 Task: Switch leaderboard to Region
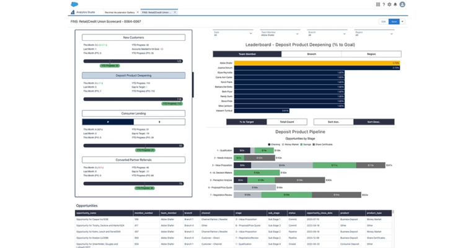pos(371,54)
